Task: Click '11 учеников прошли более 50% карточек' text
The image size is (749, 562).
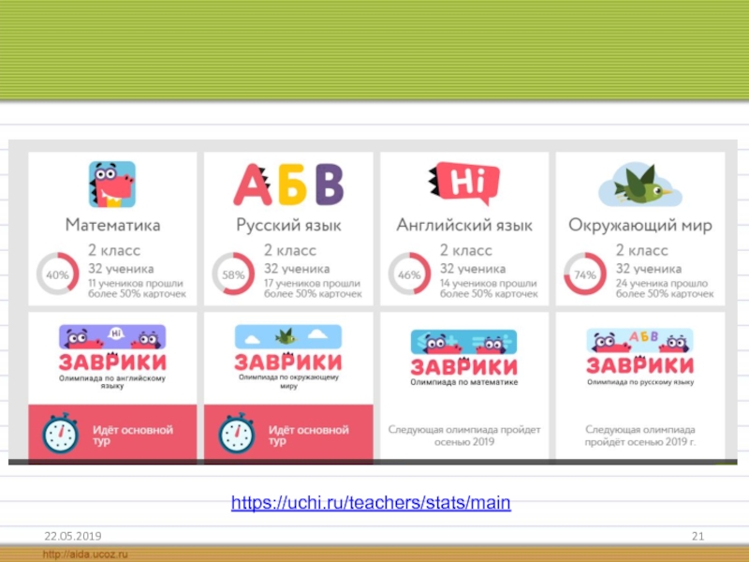Action: click(137, 288)
